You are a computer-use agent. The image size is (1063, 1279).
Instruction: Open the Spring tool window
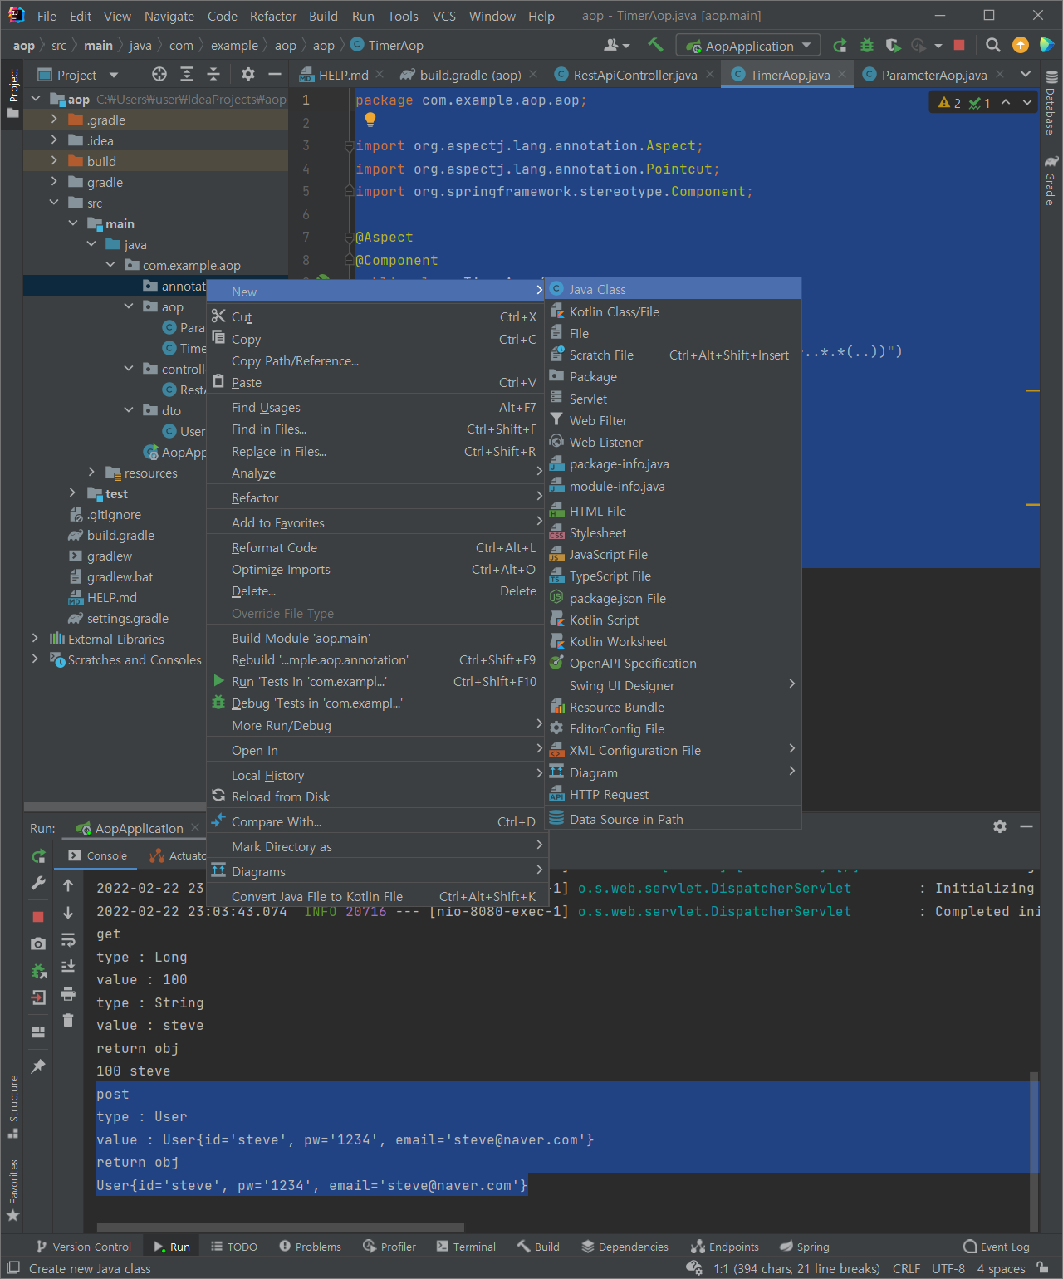804,1247
